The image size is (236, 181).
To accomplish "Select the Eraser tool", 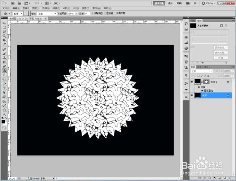I will [x=4, y=66].
